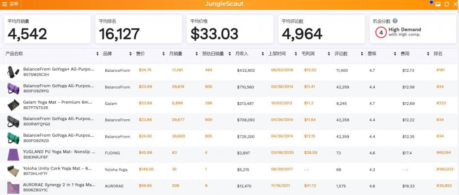Sort by 产品名称 column arrows
459x195 pixels.
click(x=97, y=54)
